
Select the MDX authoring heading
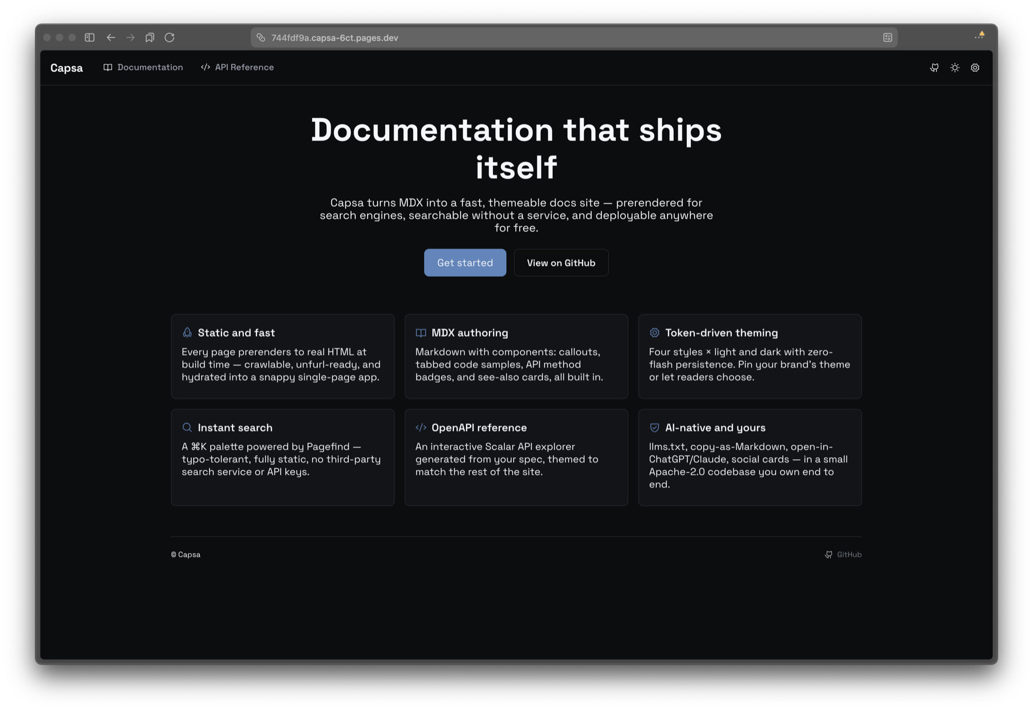[470, 333]
